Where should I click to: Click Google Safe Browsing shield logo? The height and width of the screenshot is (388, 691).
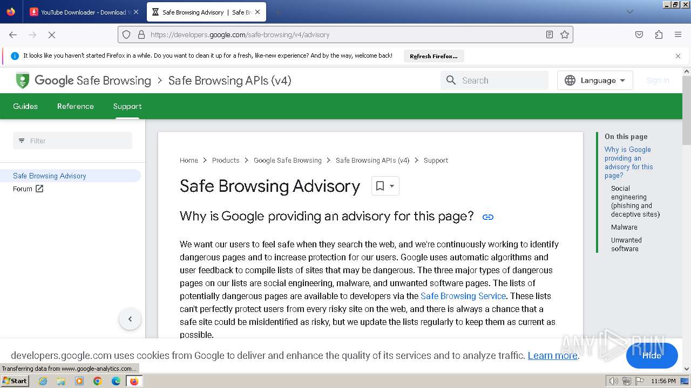(22, 80)
